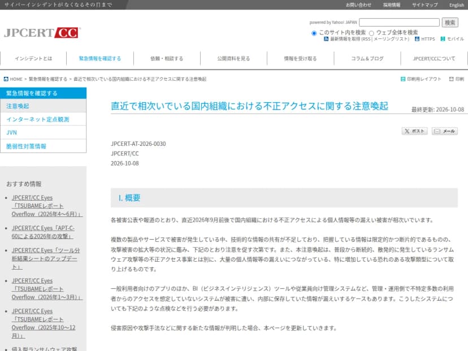Image resolution: width=468 pixels, height=351 pixels.
Task: Select インターネット定点観測 in sidebar
Action: tap(44, 119)
